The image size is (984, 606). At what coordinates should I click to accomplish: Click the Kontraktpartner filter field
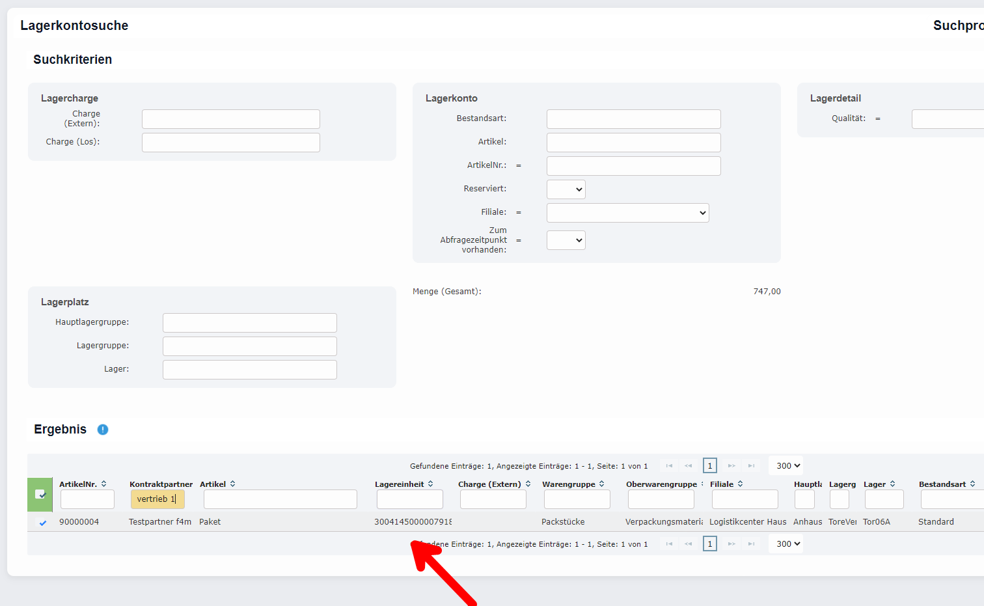coord(157,499)
